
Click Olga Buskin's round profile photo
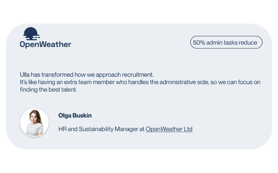(x=34, y=122)
